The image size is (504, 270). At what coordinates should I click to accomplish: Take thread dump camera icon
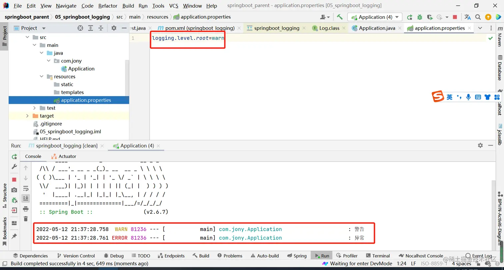point(14,190)
